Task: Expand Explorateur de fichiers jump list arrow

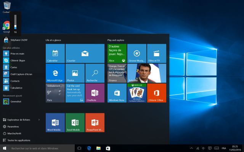Action: click(39, 120)
